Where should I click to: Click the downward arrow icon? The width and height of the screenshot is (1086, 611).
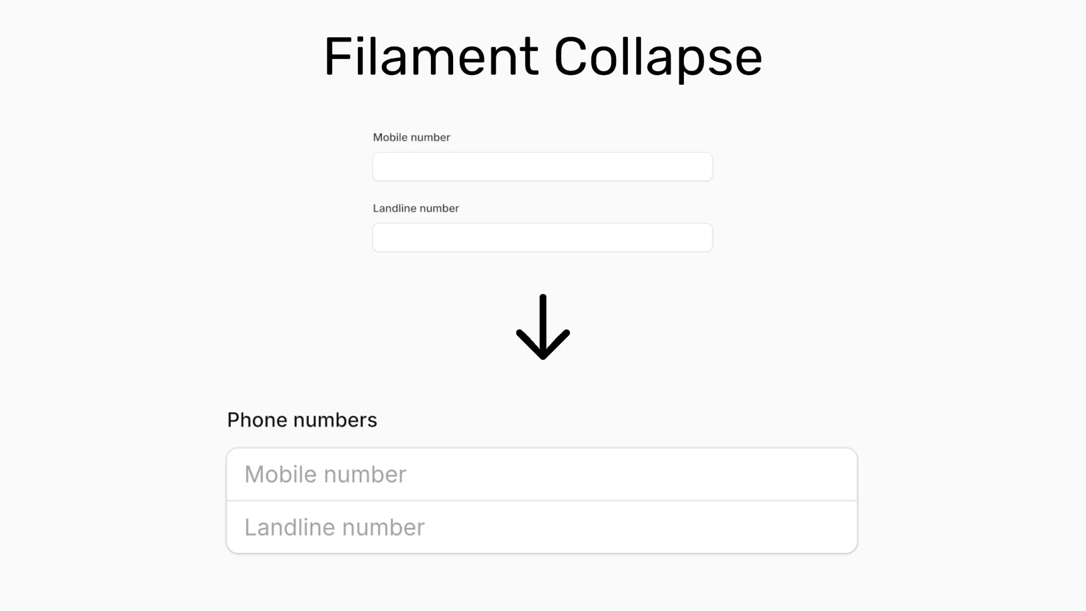pos(543,327)
